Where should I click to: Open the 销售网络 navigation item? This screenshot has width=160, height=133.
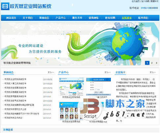click(94, 18)
